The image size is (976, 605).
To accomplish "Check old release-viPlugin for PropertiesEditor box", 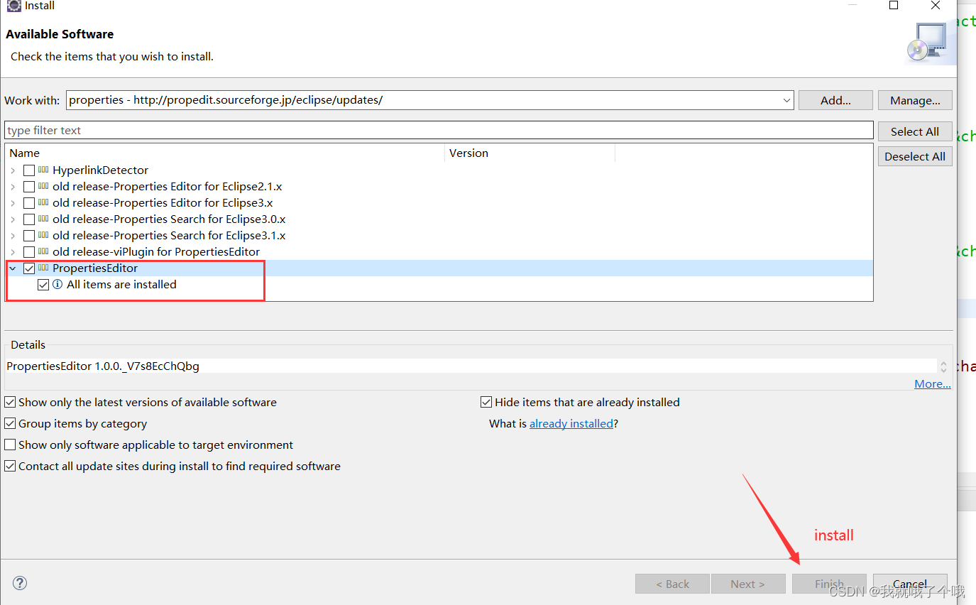I will click(x=29, y=252).
